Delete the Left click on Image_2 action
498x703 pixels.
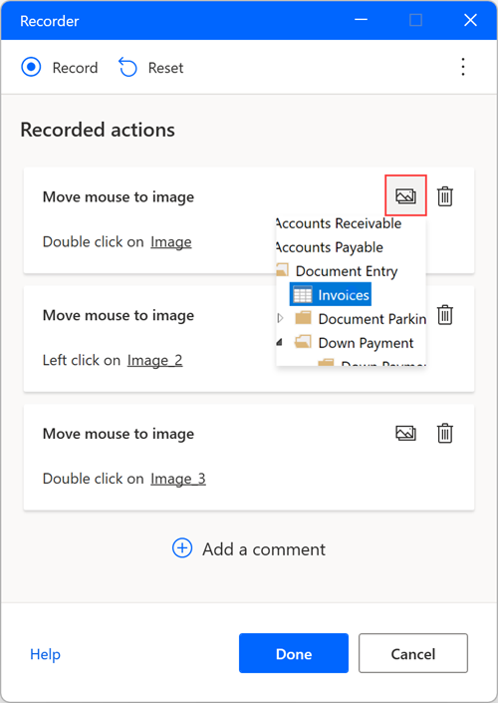tap(444, 315)
